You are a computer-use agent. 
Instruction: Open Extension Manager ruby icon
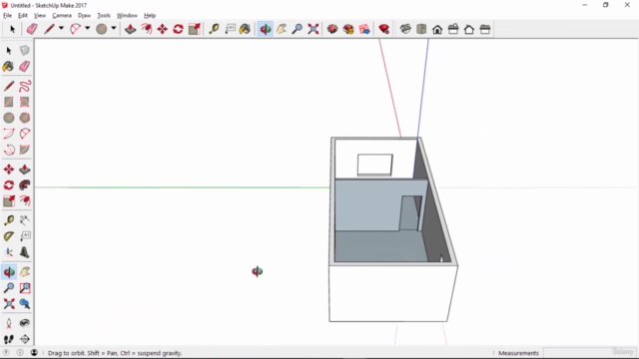pos(383,29)
